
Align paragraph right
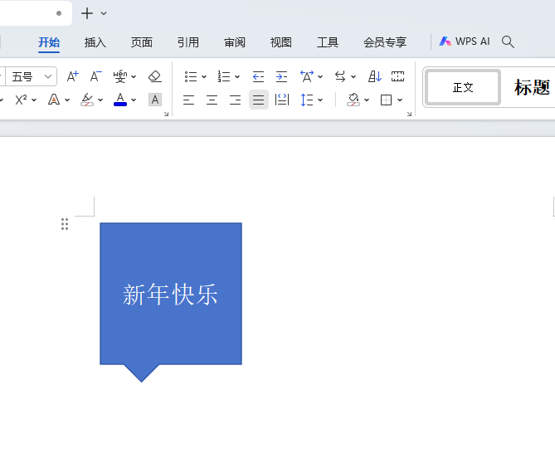point(236,100)
